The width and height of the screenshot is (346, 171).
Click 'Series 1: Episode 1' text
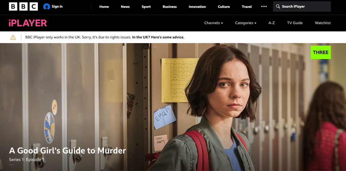(x=27, y=160)
